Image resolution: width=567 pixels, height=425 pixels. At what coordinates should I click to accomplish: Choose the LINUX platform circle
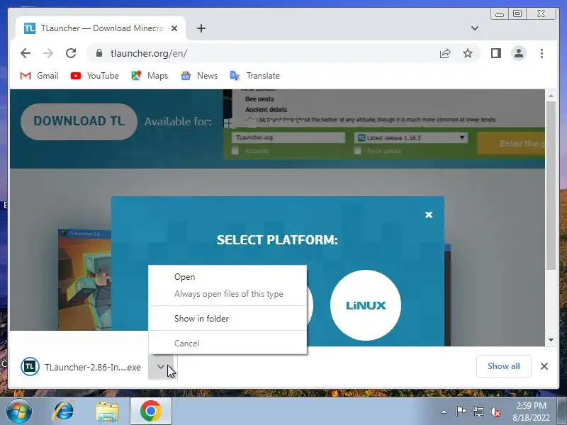(366, 305)
